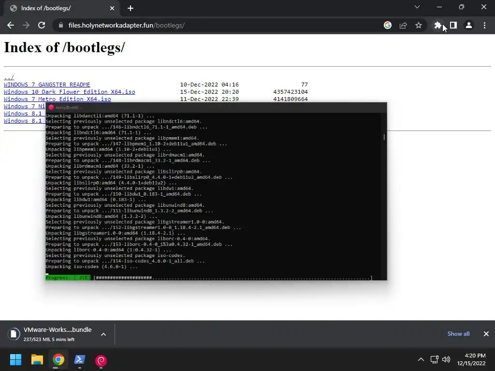
Task: Download Windows_10_Dark_Flower_Edition_X64.iso
Action: [70, 92]
